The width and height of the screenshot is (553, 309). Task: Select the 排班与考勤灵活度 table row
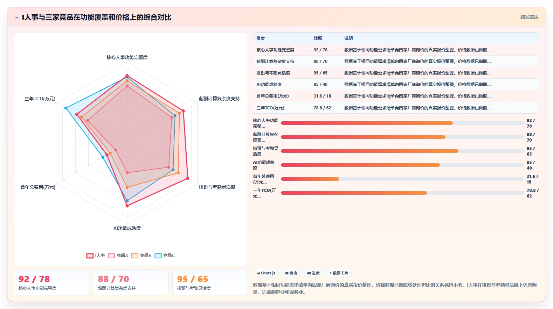tap(396, 73)
